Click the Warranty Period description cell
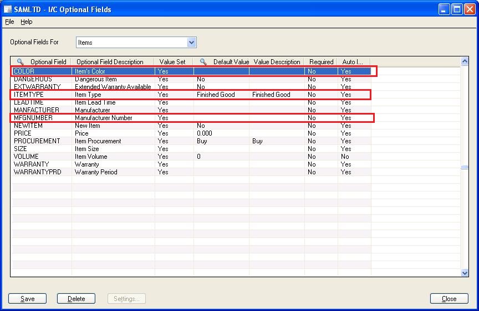This screenshot has height=311, width=479. click(113, 172)
